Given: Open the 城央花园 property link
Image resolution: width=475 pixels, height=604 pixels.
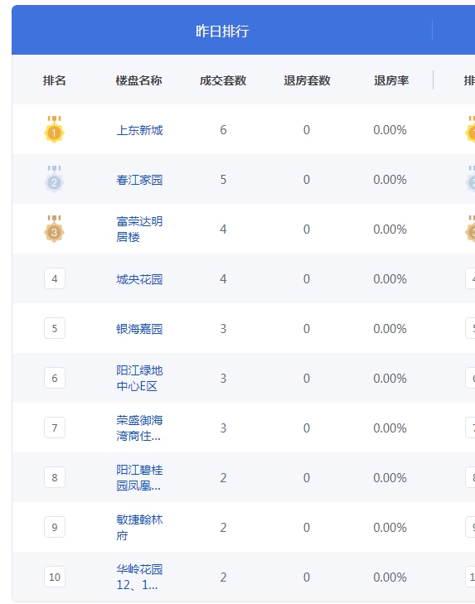Looking at the screenshot, I should 139,279.
